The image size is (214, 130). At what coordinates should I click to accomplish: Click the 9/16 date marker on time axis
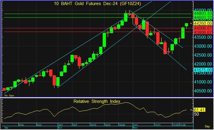21,125
